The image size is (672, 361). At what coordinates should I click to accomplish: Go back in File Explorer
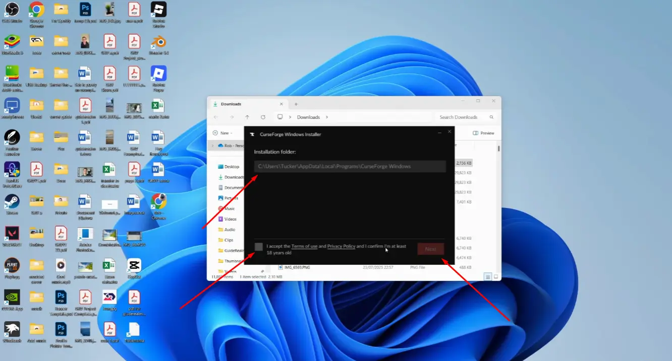(x=216, y=117)
